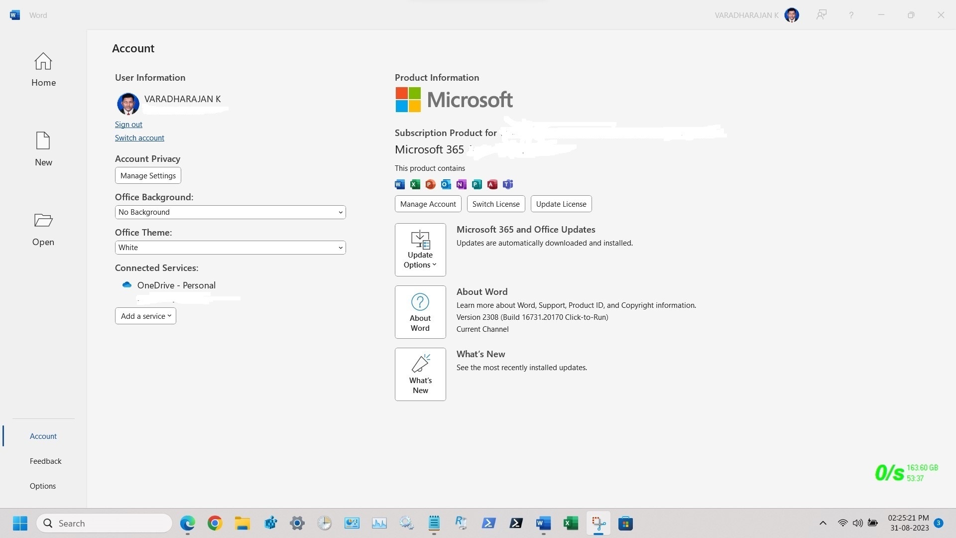
Task: Click the help question mark in title bar
Action: 851,15
